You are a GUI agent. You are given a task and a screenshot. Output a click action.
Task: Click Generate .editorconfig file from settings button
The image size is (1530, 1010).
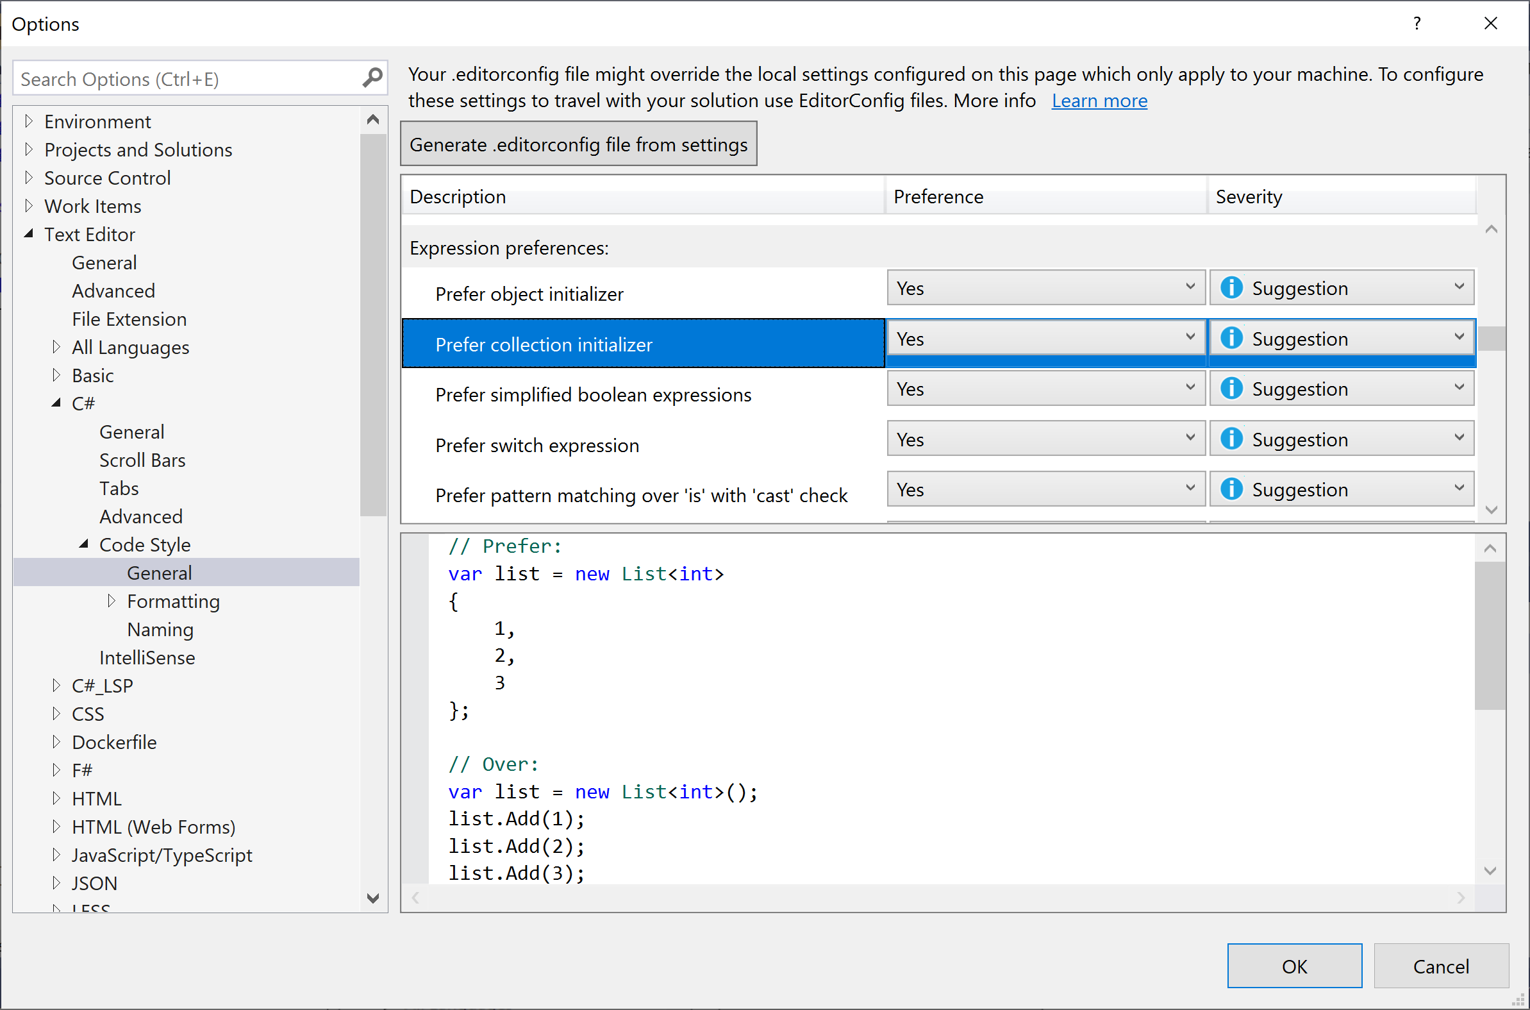[578, 144]
